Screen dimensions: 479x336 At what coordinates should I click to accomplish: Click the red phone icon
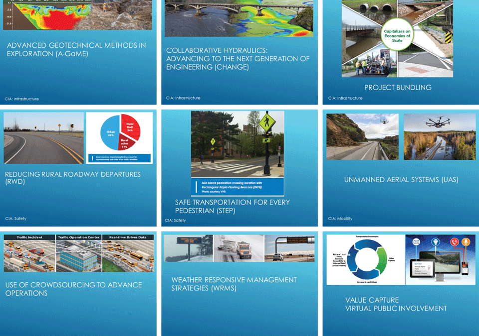[x=454, y=242]
